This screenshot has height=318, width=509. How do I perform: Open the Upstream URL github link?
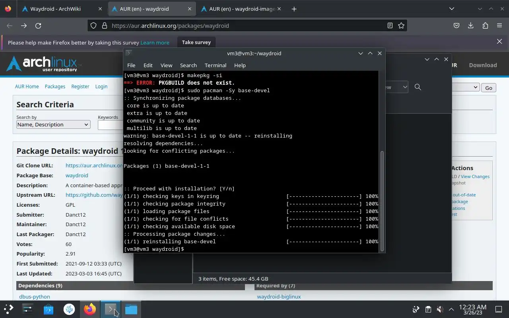tap(94, 195)
